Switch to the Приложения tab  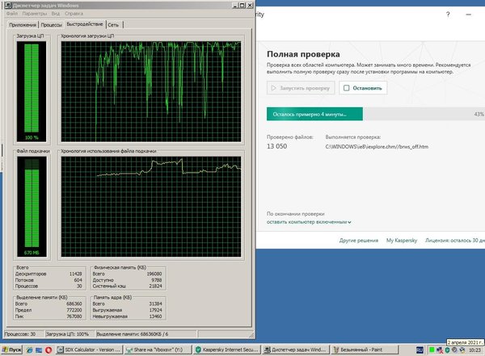click(x=22, y=26)
